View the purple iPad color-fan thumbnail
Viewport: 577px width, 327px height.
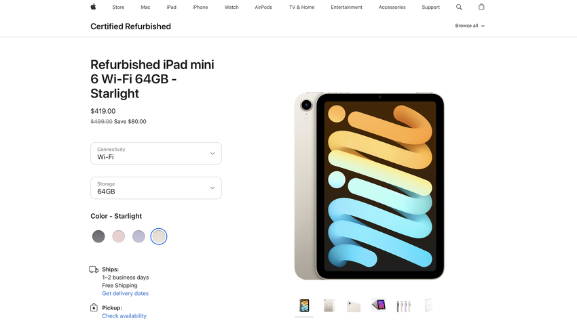[x=379, y=306]
